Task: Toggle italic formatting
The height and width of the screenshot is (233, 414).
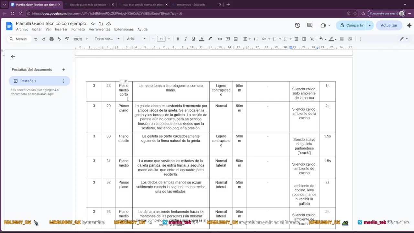Action: (186, 39)
